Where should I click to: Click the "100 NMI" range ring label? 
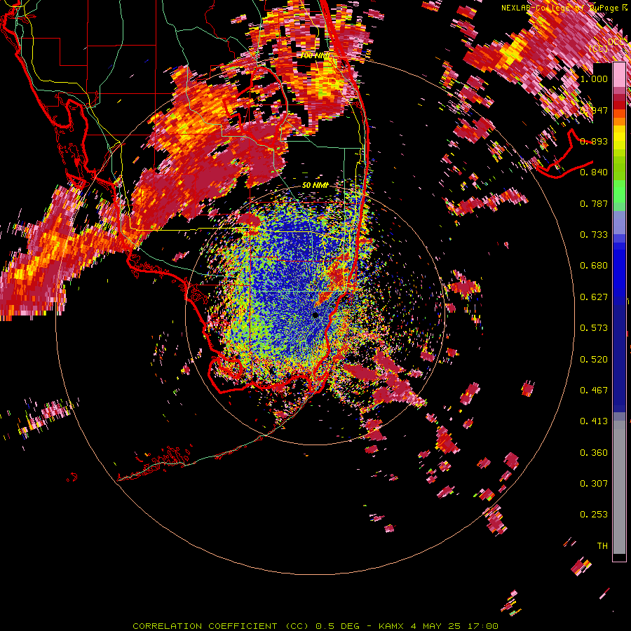315,55
